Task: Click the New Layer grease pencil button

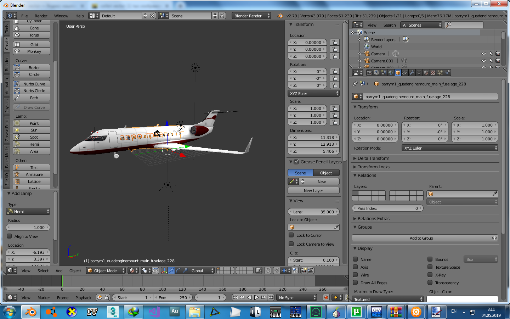Action: pos(313,190)
